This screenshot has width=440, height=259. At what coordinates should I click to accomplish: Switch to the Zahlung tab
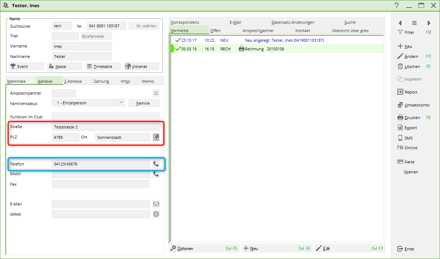(x=101, y=81)
